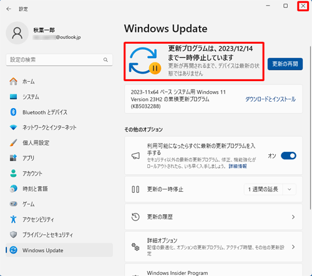Click the Windows Update page title

[166, 29]
